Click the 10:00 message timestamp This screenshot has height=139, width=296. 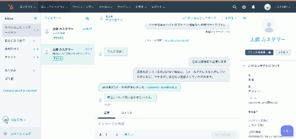pyautogui.click(x=107, y=105)
